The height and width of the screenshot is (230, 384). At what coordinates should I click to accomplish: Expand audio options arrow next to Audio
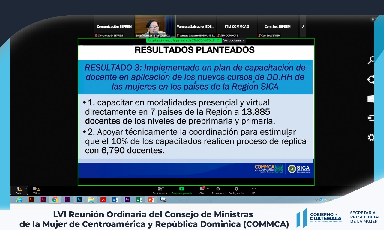click(26, 188)
